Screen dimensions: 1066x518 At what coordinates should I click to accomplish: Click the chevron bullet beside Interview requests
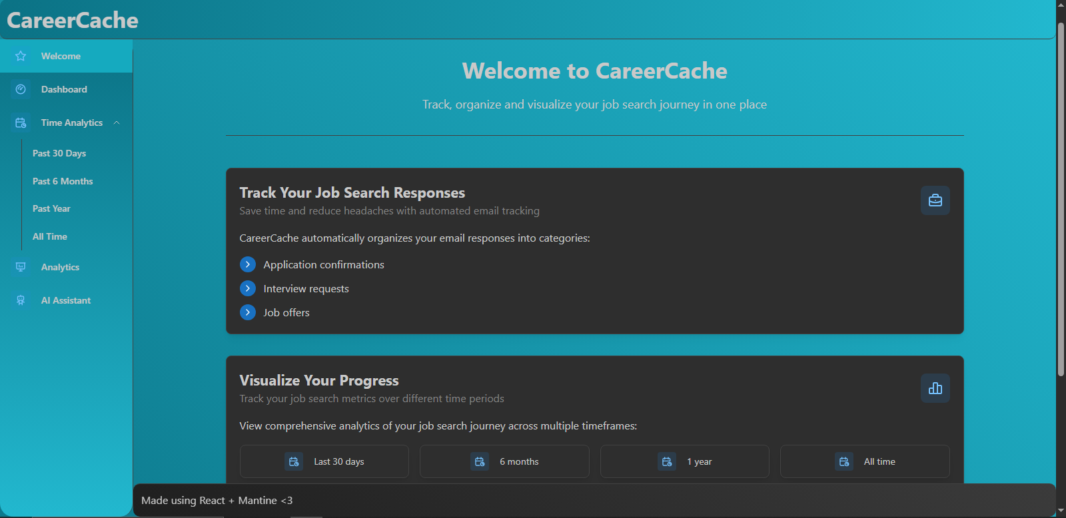[x=248, y=288]
